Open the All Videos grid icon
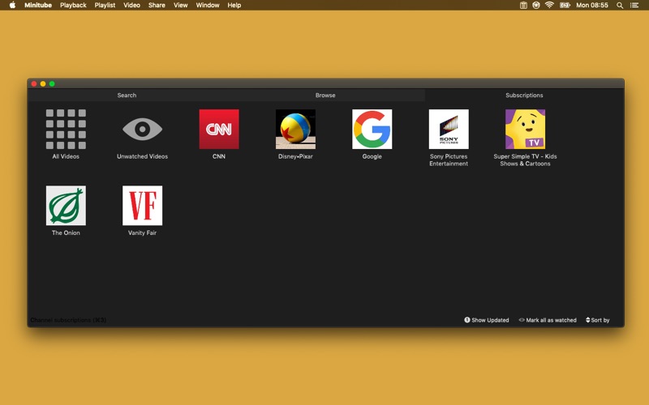The image size is (649, 405). pos(66,129)
